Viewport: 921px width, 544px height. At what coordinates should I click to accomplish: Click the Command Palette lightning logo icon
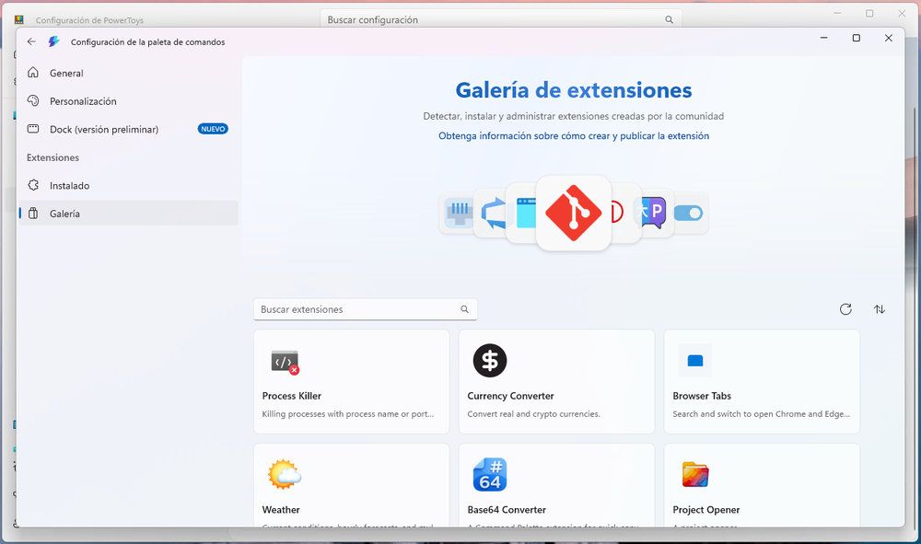53,41
